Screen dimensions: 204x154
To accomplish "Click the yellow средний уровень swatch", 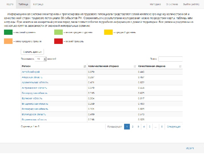I will (x=108, y=32).
